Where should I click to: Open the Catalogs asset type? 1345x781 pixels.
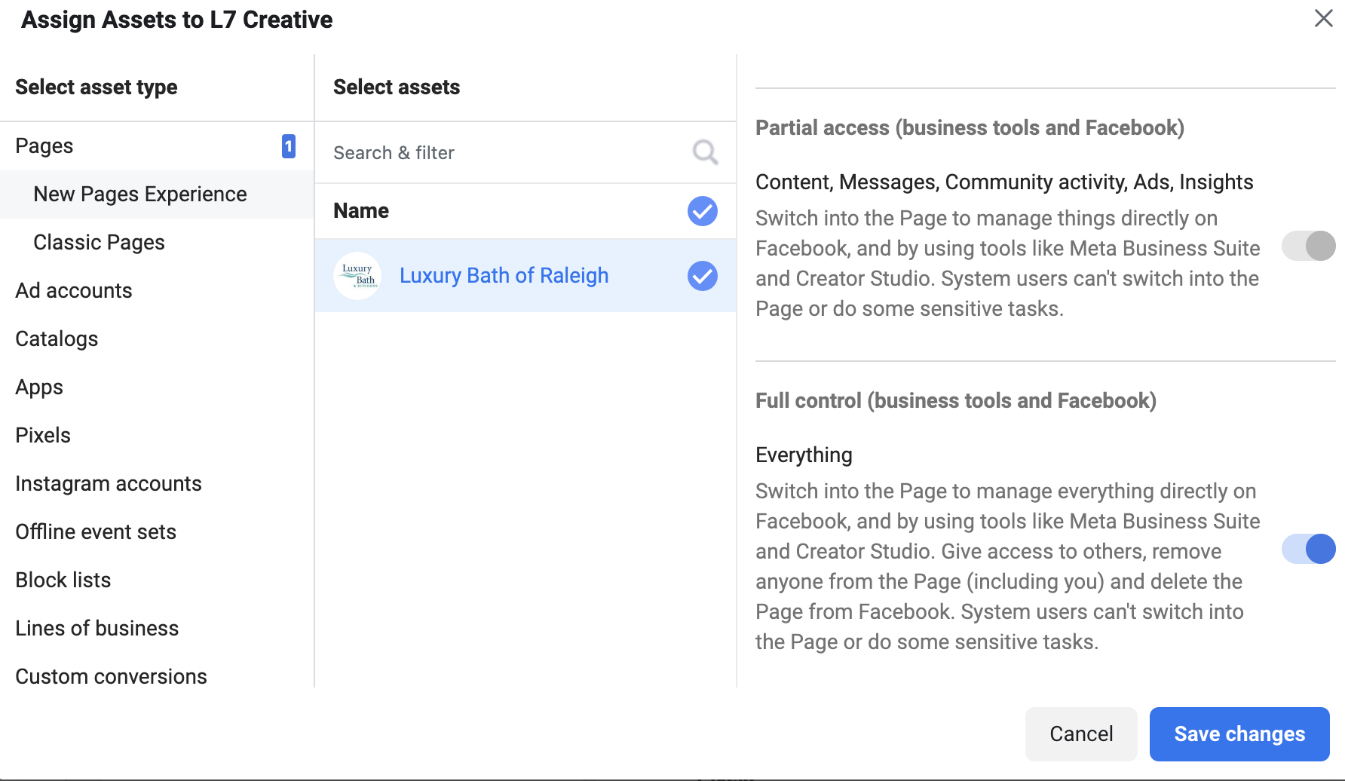(x=56, y=338)
